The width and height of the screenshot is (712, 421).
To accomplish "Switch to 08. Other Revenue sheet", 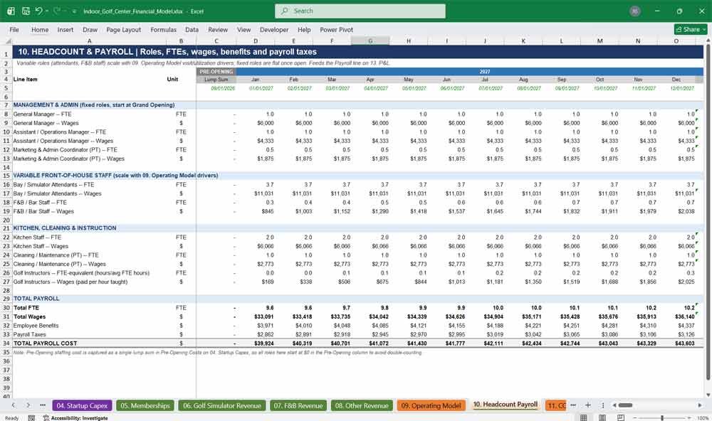I will (362, 405).
